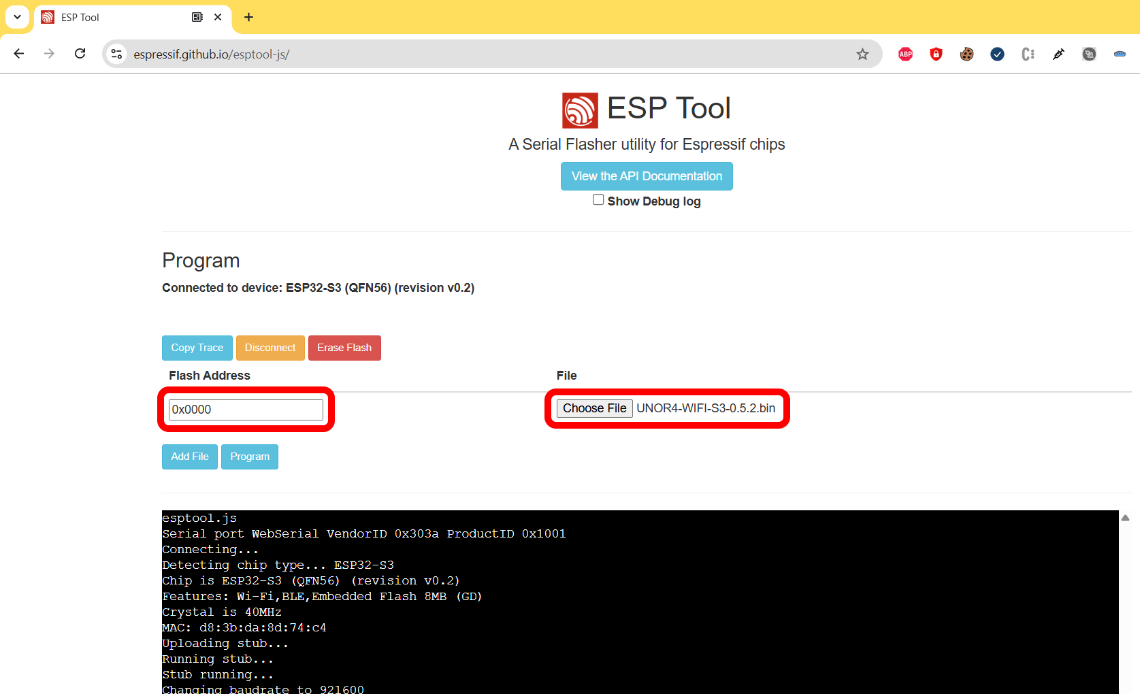Go back to previous page
Viewport: 1140px width, 694px height.
pyautogui.click(x=19, y=54)
